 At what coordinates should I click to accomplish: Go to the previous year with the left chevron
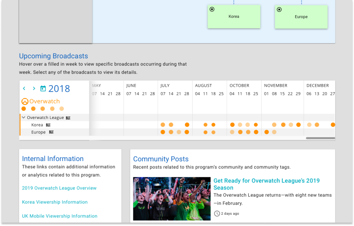24,88
